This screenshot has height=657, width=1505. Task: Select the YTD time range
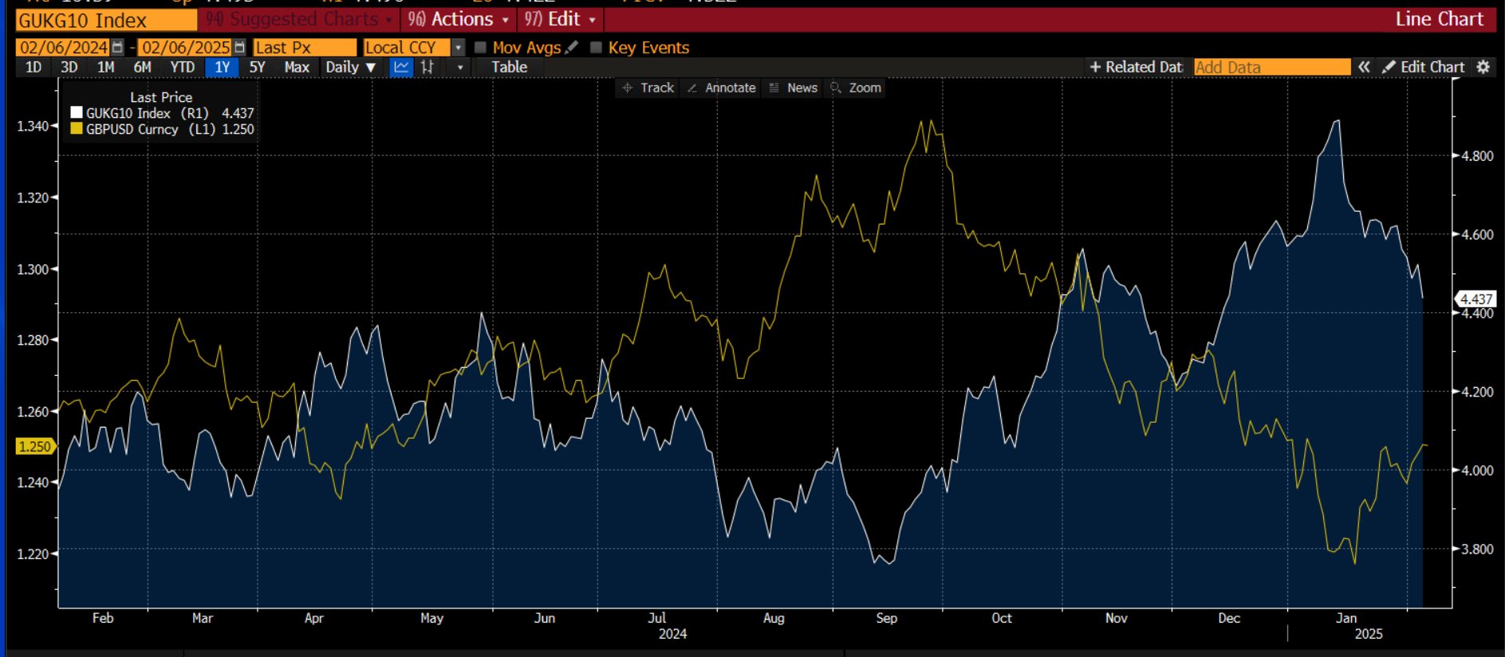pos(183,68)
